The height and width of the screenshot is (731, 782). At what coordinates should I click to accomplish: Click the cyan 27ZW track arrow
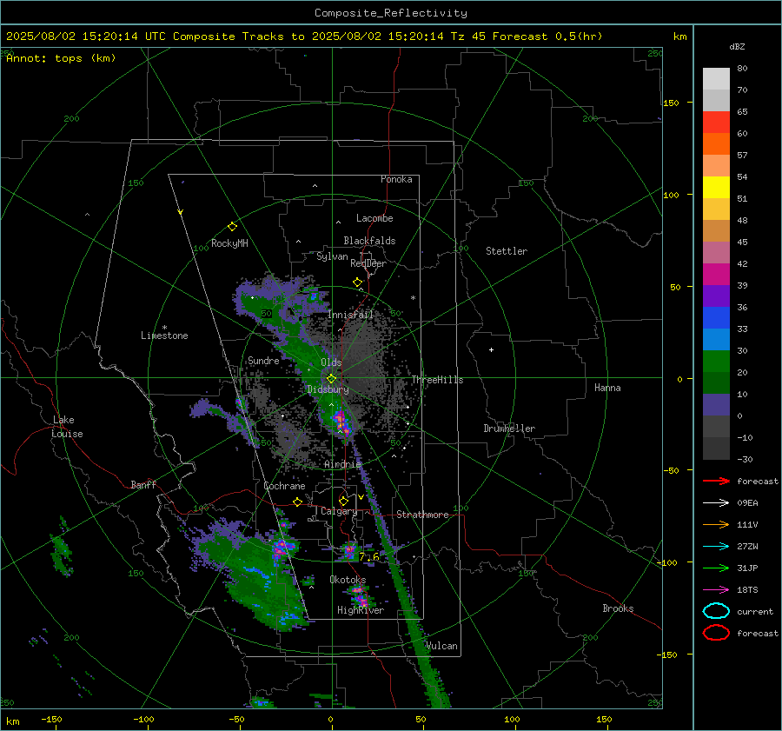click(x=716, y=547)
